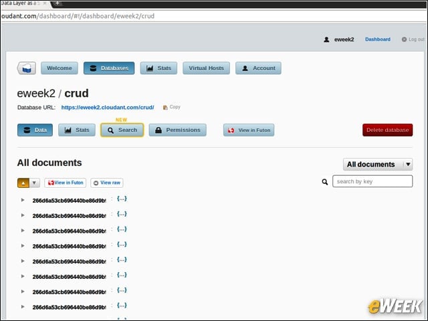The width and height of the screenshot is (428, 321).
Task: Click the search magnifier beside key field
Action: 324,182
